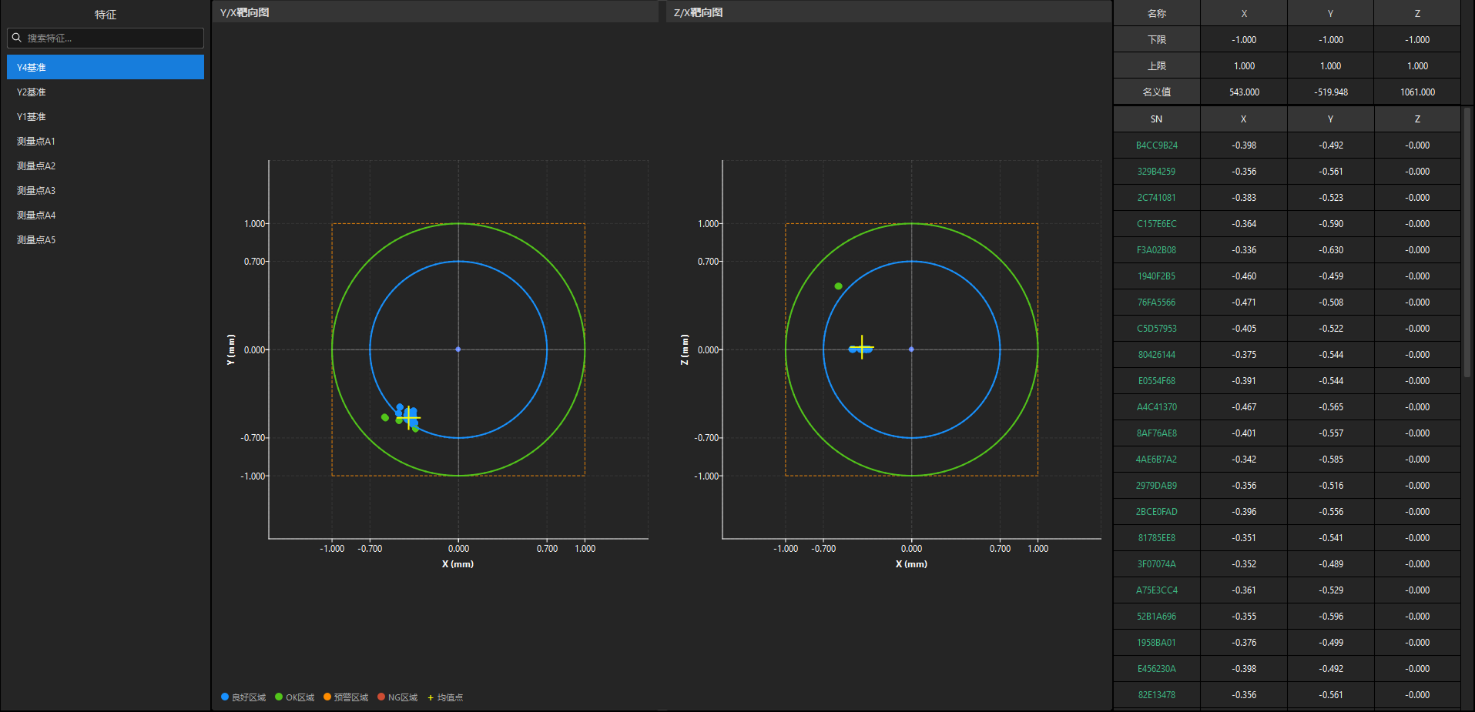Click the data table vertical scrollbar
1475x712 pixels.
pyautogui.click(x=1467, y=242)
